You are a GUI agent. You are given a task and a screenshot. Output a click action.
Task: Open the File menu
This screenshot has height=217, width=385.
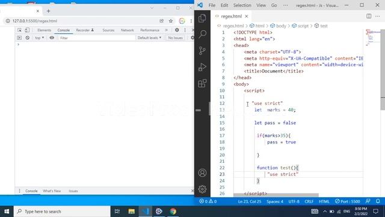point(212,5)
